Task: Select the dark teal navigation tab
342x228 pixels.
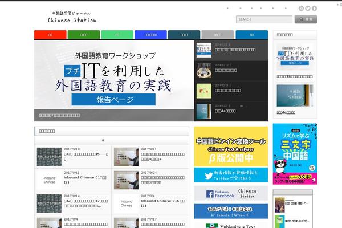Action: pyautogui.click(x=184, y=35)
